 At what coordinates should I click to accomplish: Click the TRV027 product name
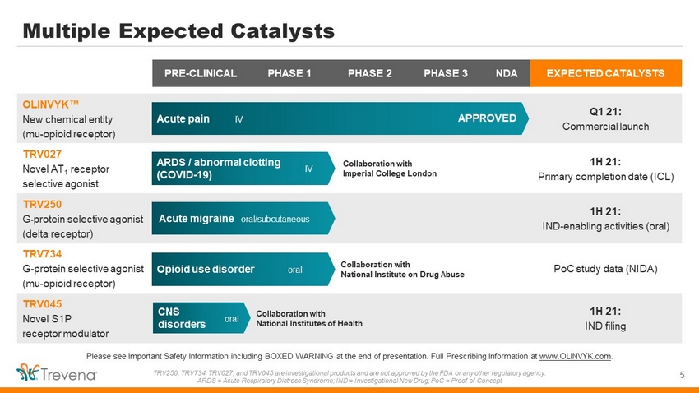pyautogui.click(x=42, y=155)
